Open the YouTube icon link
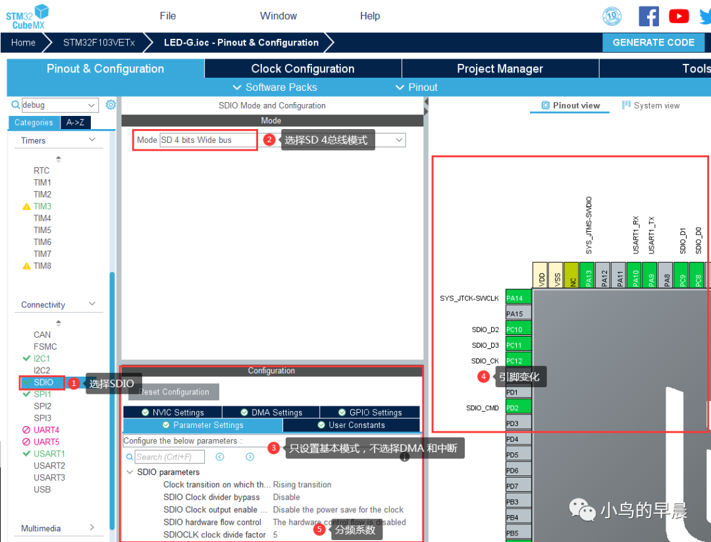 click(x=679, y=16)
